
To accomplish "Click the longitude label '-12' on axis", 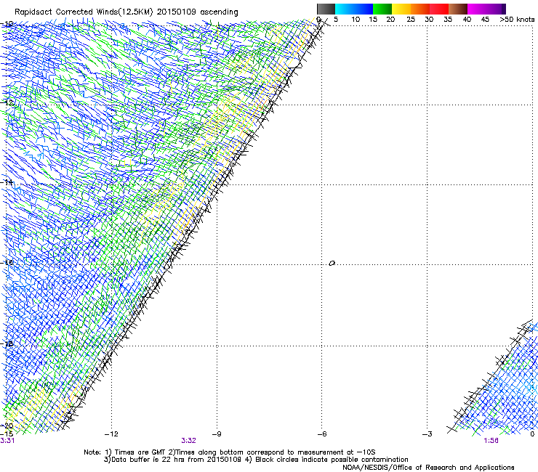I will coord(111,434).
